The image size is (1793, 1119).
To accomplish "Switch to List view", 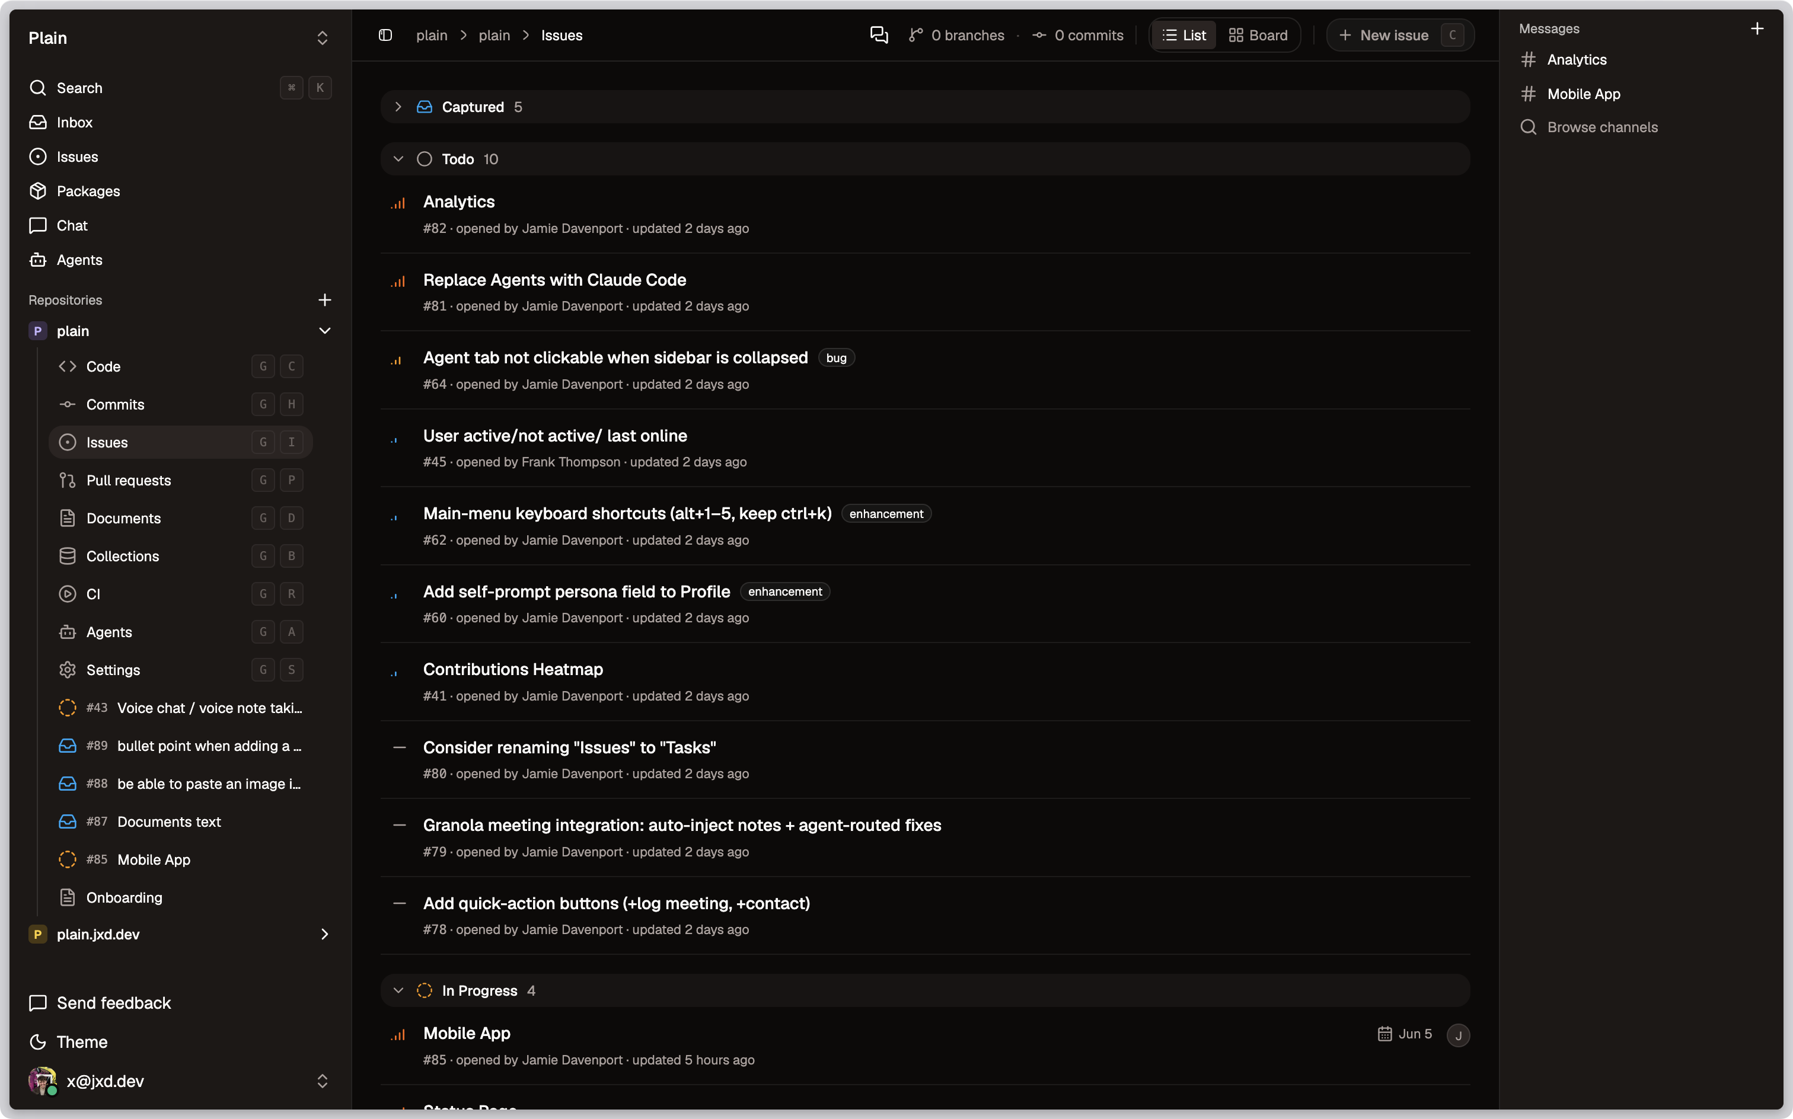I will pos(1183,36).
